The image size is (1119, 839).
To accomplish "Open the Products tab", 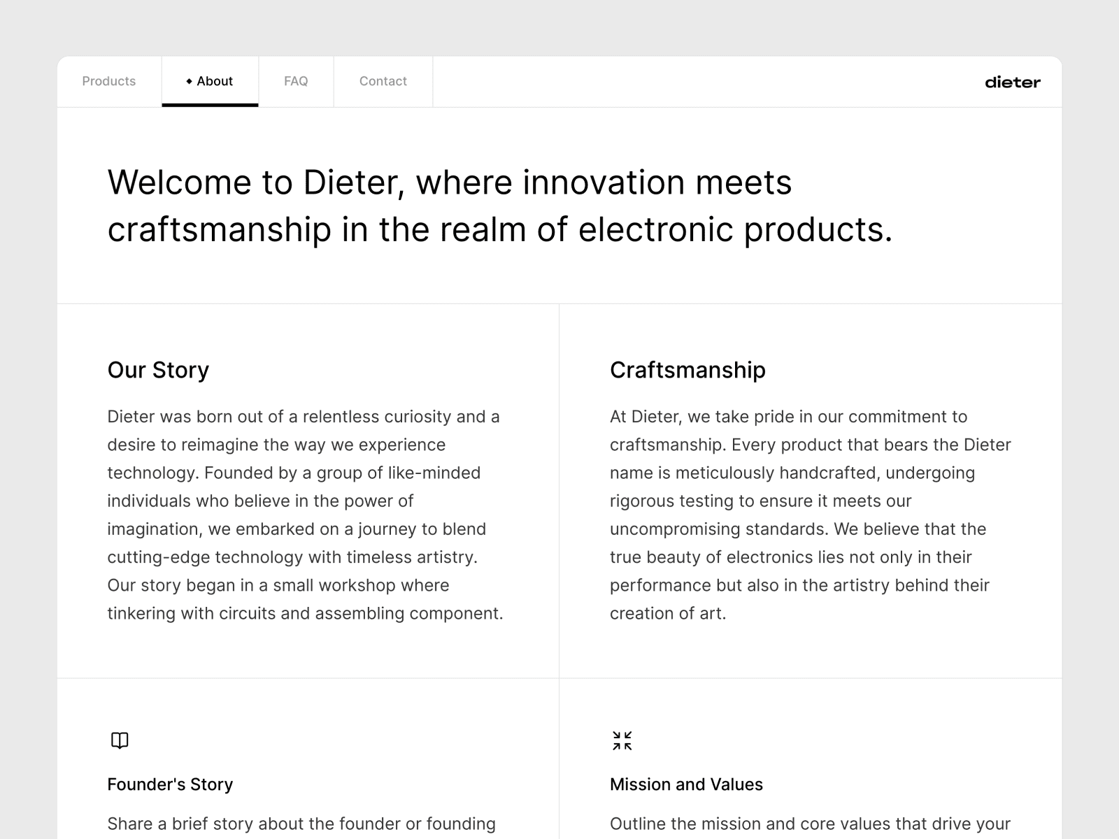I will [x=109, y=81].
